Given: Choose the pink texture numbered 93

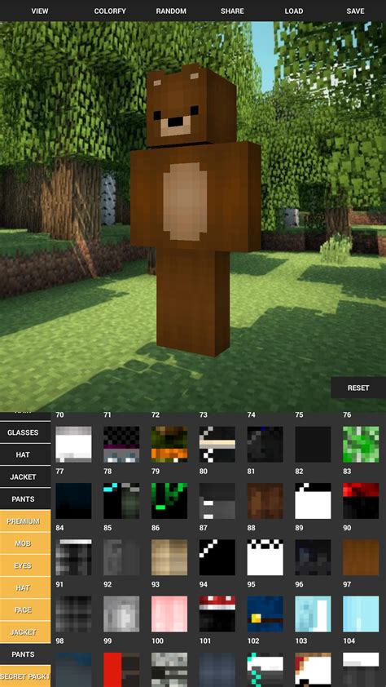Looking at the screenshot, I should click(x=169, y=614).
